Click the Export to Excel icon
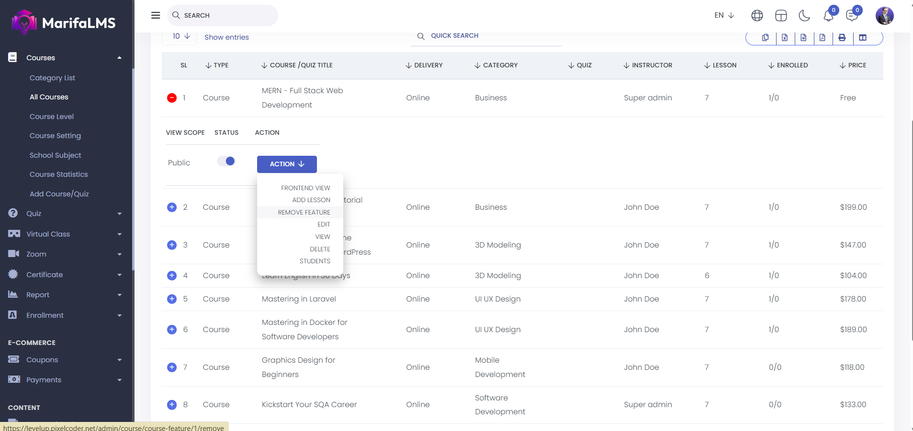The image size is (913, 431). click(785, 38)
